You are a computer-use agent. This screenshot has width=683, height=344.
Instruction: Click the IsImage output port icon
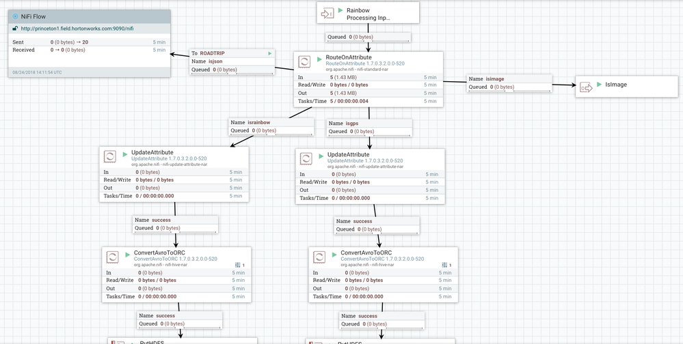pos(587,88)
